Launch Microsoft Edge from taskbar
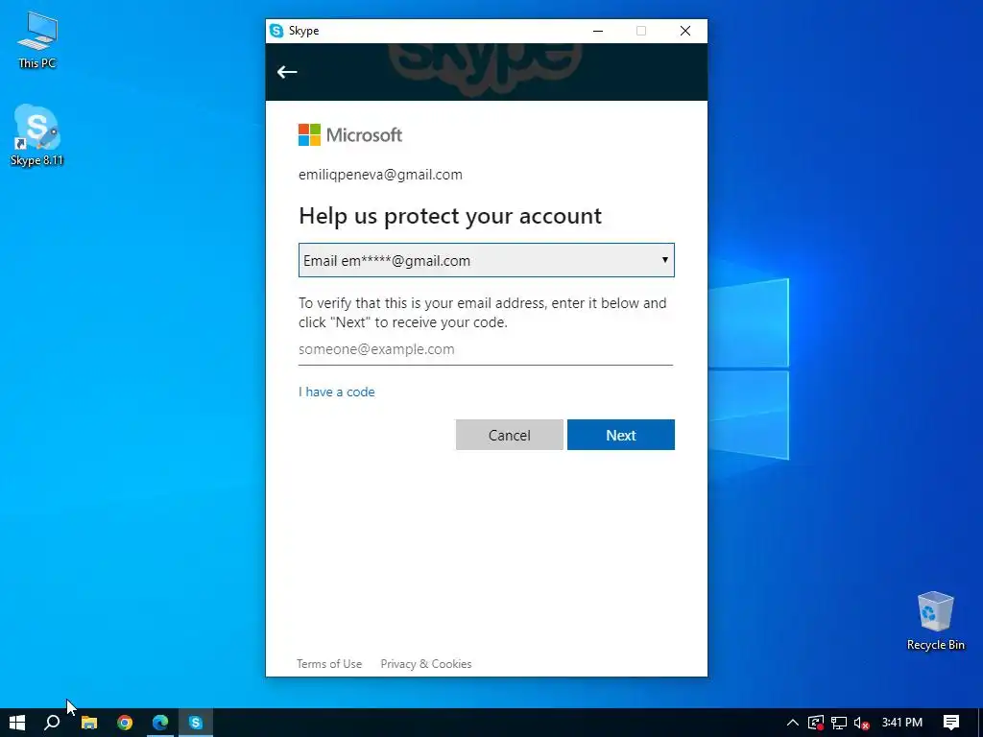 tap(160, 723)
